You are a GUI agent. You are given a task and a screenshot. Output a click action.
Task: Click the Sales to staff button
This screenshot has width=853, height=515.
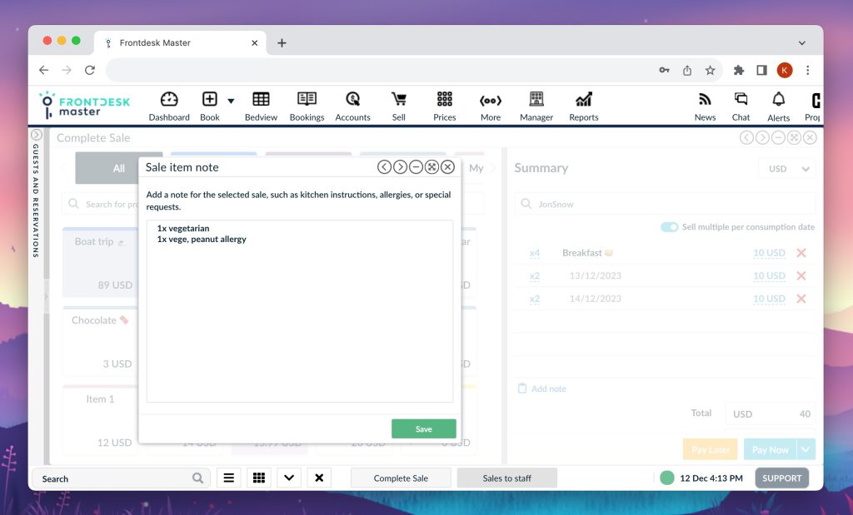506,478
